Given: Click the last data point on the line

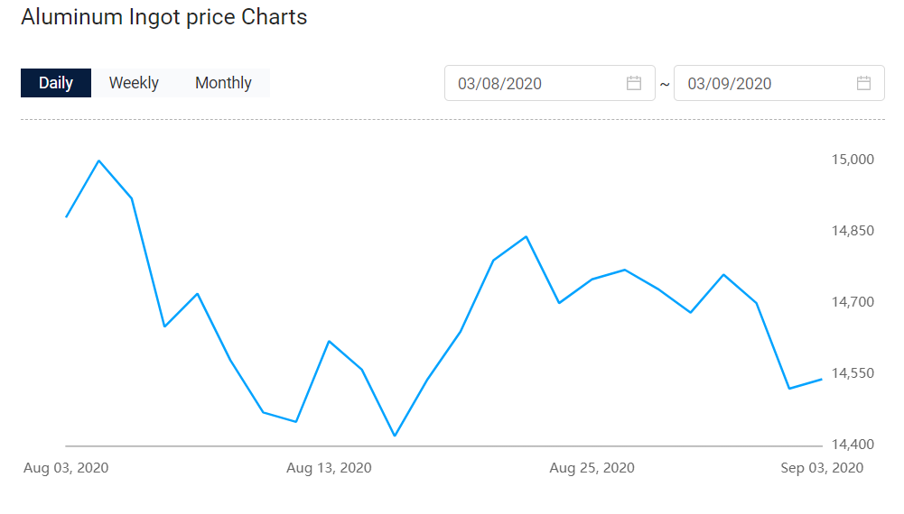Looking at the screenshot, I should [821, 379].
